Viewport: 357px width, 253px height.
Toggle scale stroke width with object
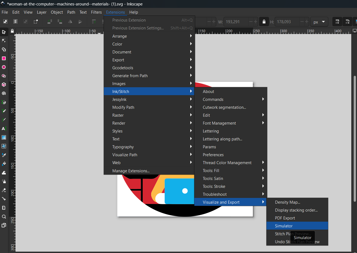pyautogui.click(x=337, y=22)
